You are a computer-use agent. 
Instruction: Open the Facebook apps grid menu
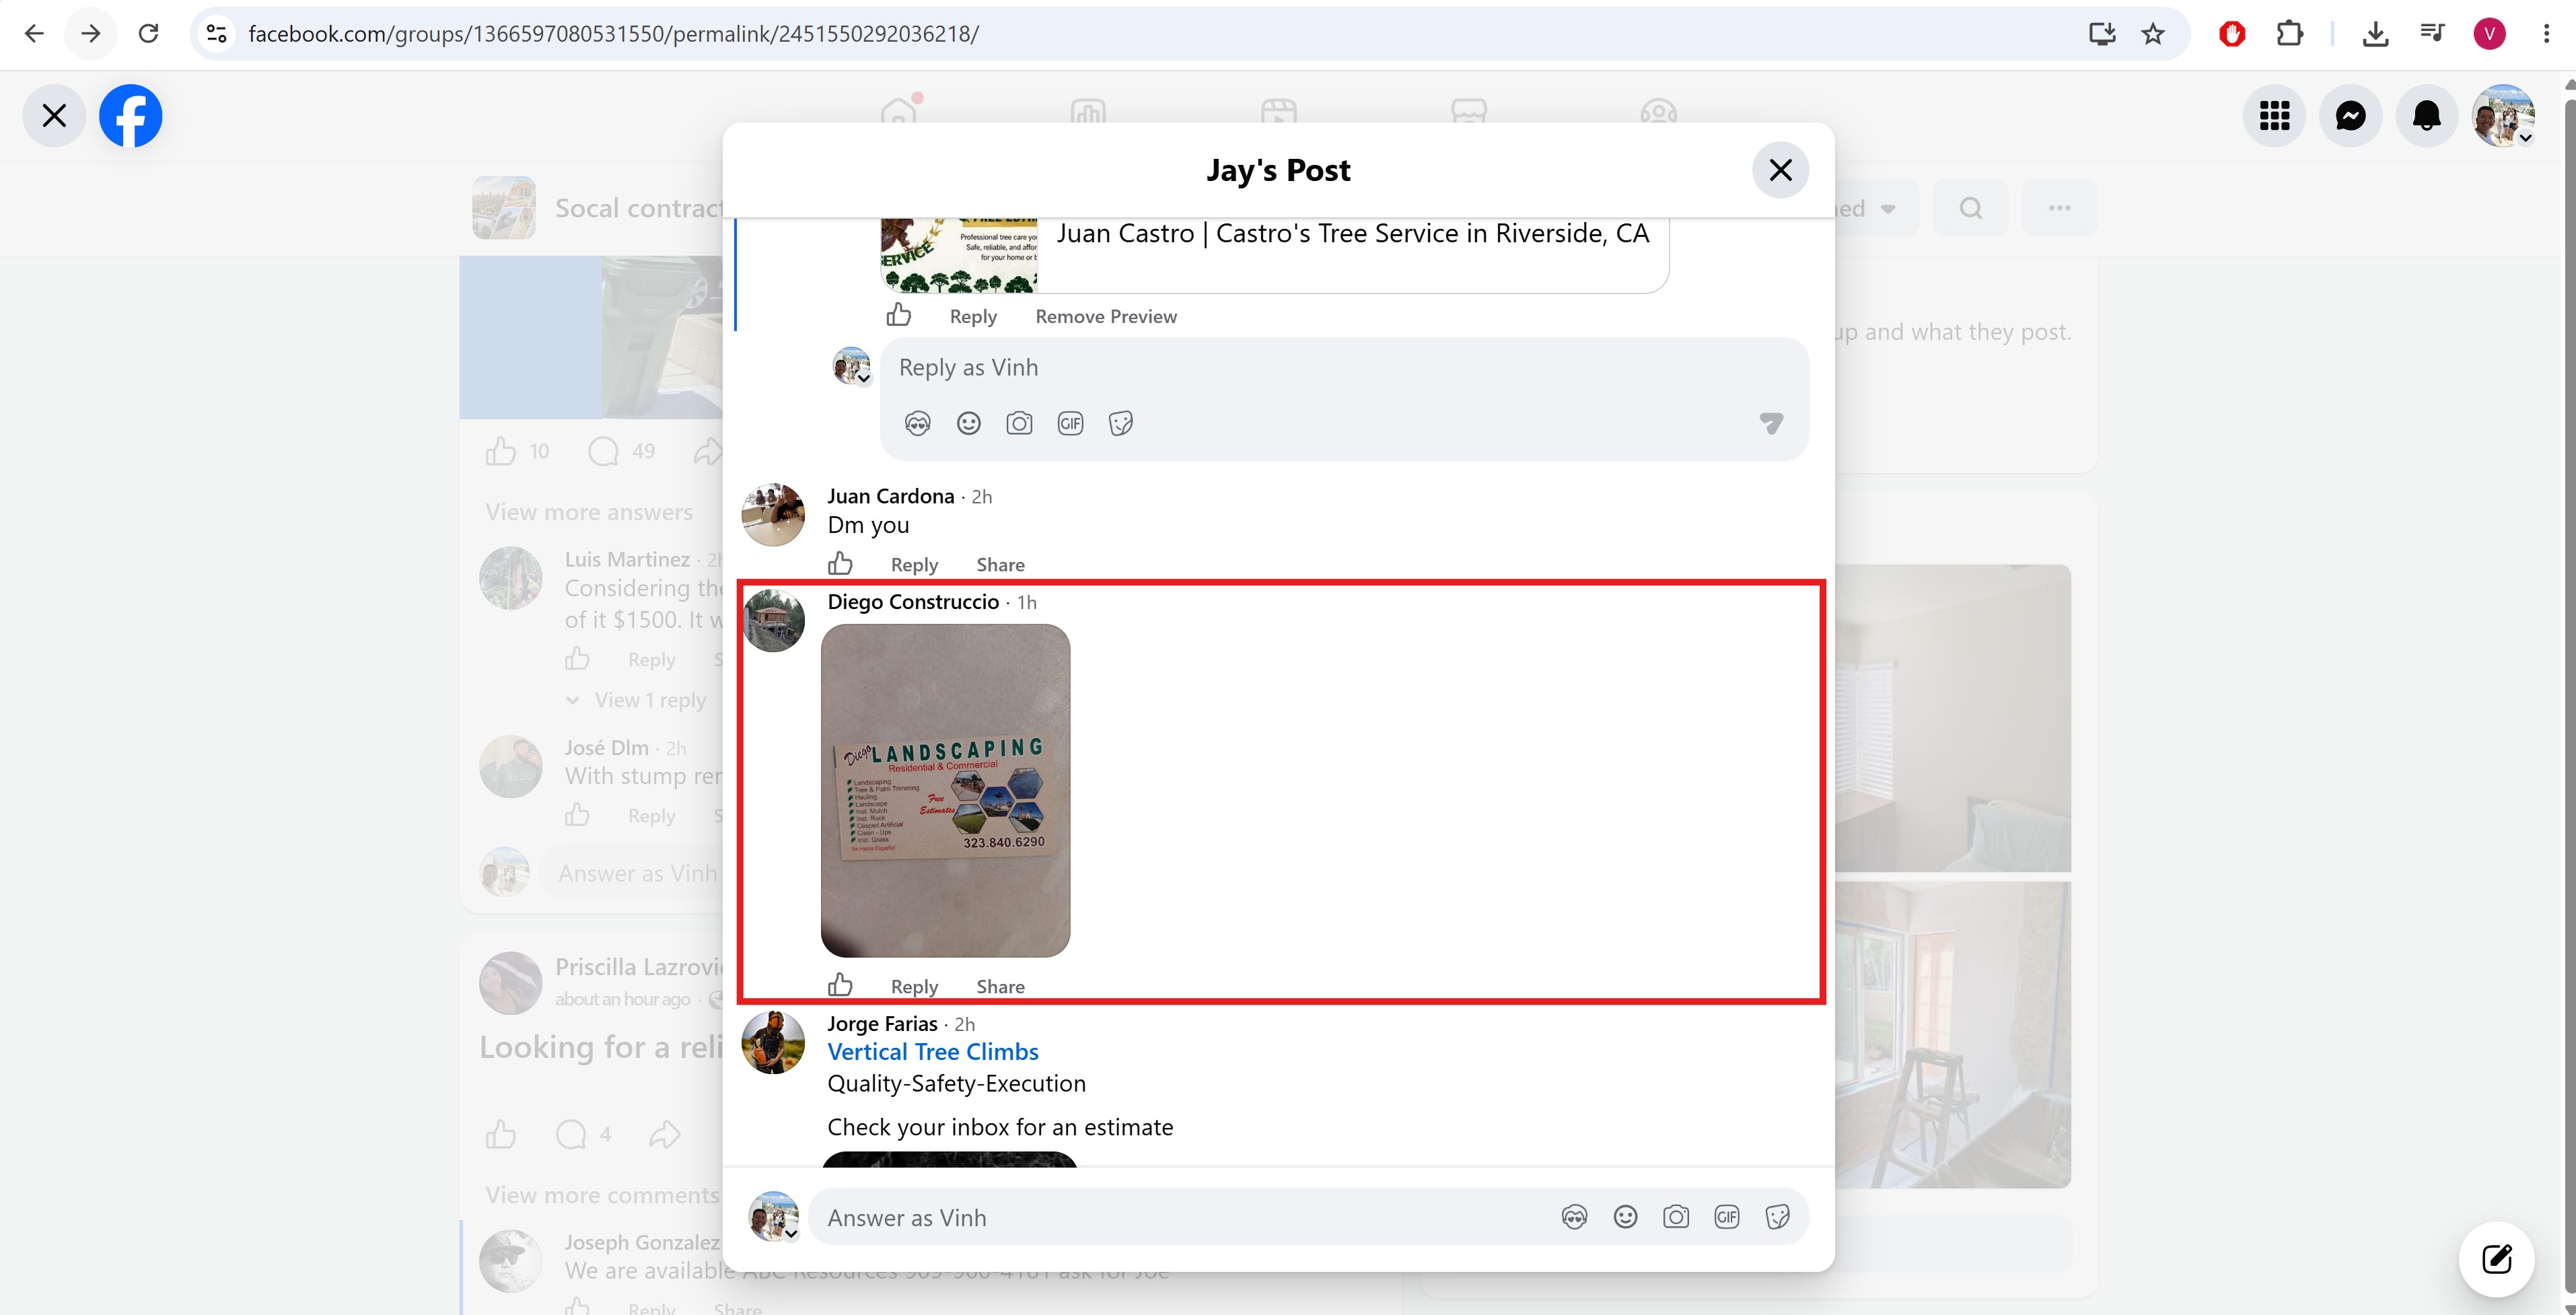click(2275, 116)
